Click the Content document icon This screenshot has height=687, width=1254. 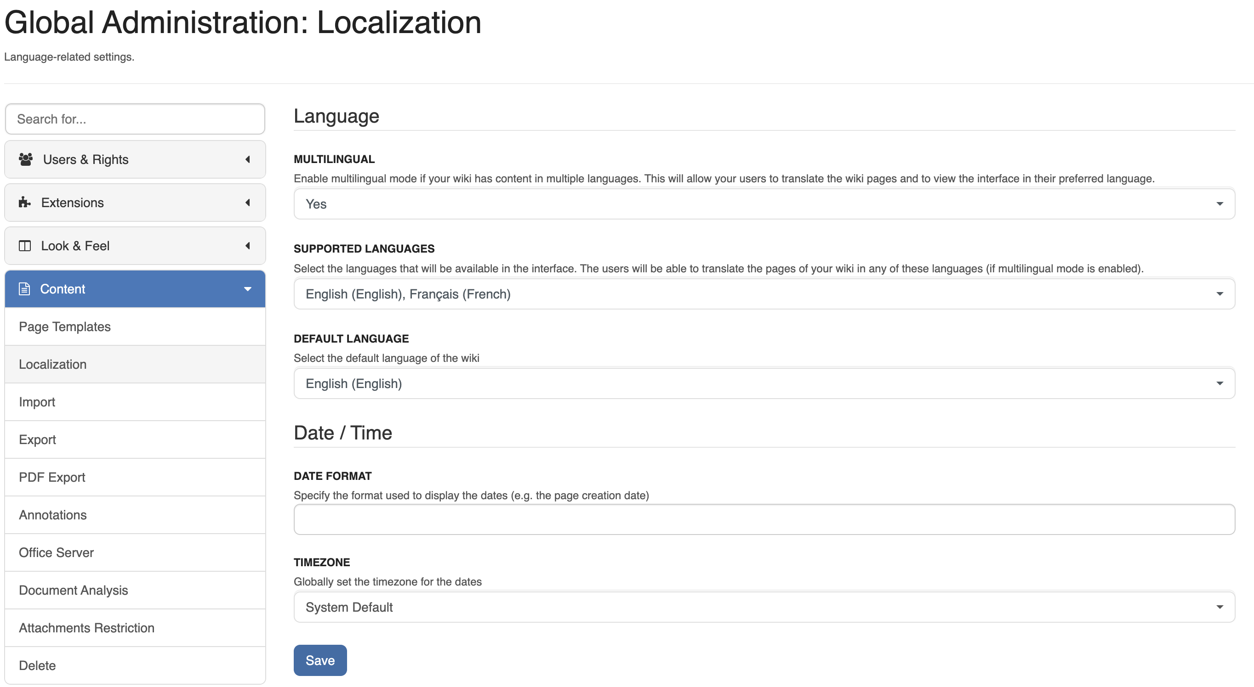24,289
